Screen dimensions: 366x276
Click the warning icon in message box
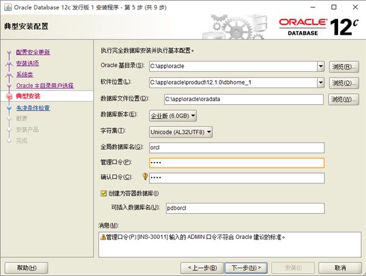tap(102, 236)
